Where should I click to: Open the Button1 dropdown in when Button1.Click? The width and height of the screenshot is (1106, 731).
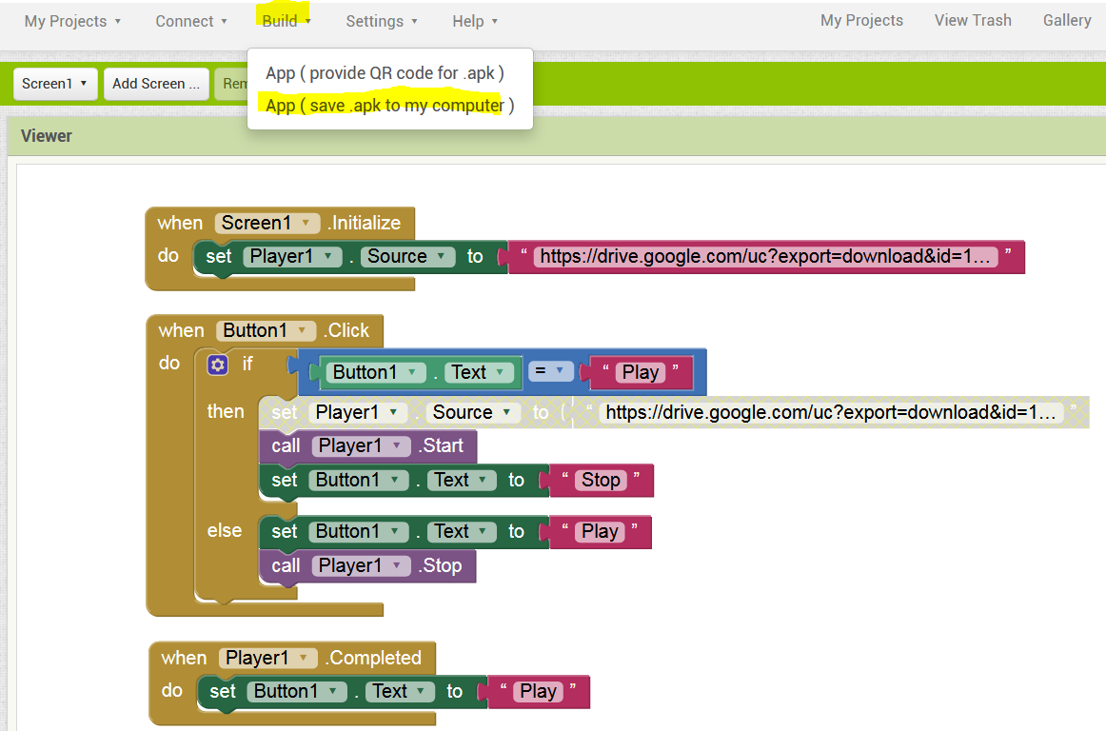click(265, 330)
